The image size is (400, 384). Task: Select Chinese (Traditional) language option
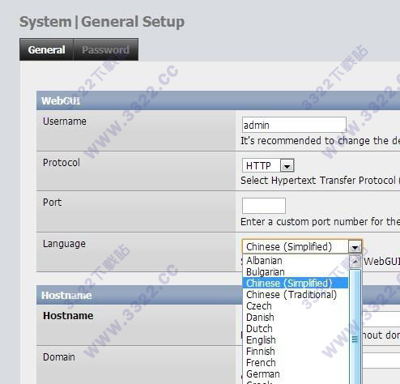coord(296,295)
